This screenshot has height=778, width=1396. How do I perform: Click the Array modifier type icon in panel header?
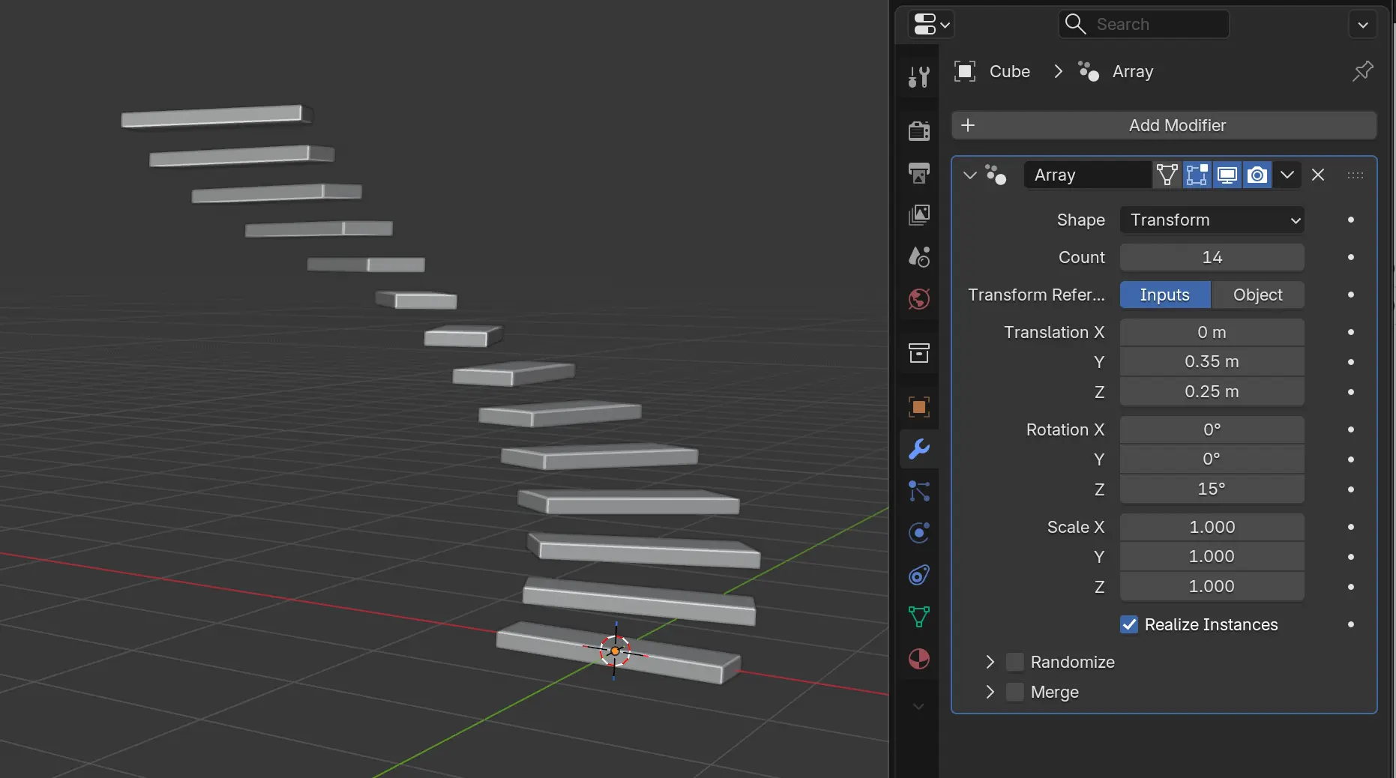(x=996, y=175)
